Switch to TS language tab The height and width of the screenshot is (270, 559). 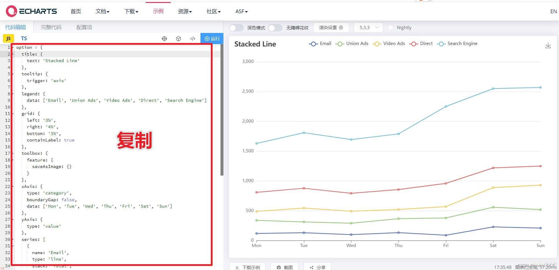click(24, 39)
